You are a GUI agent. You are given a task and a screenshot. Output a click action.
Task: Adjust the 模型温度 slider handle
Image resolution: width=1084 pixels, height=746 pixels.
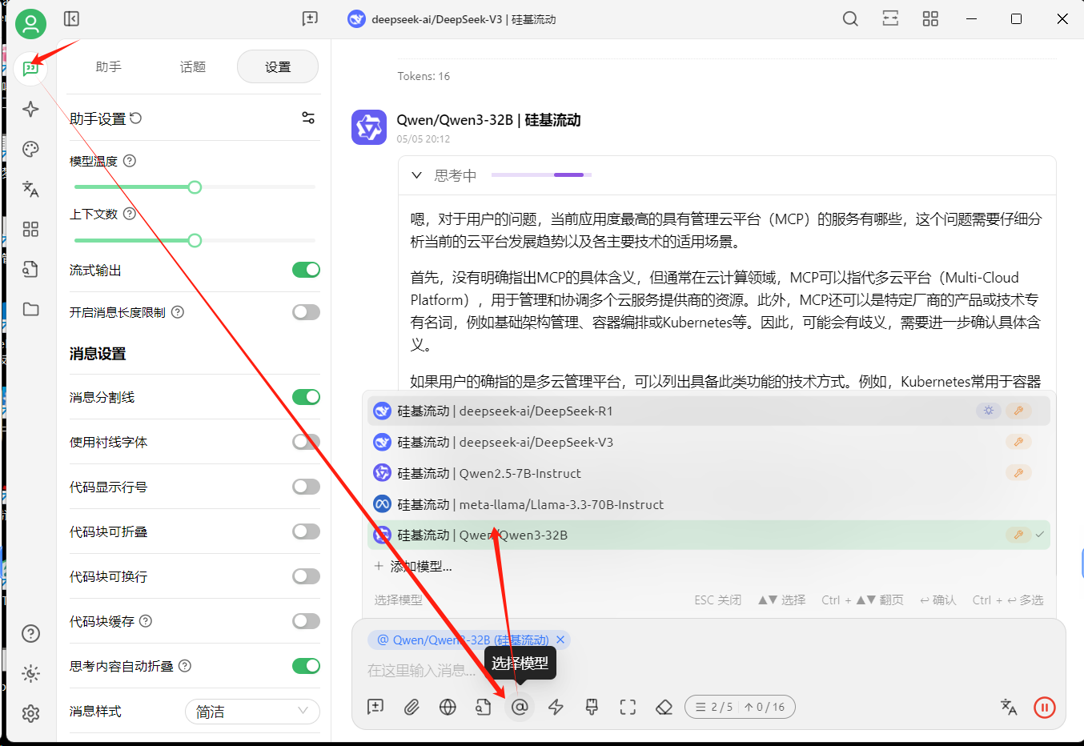pos(195,187)
